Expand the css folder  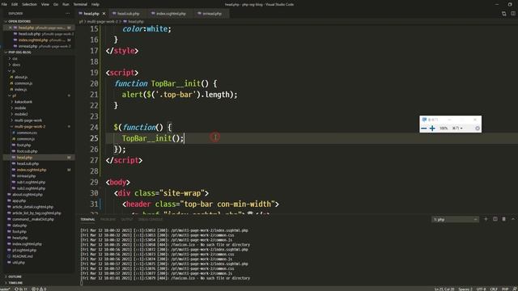15,58
